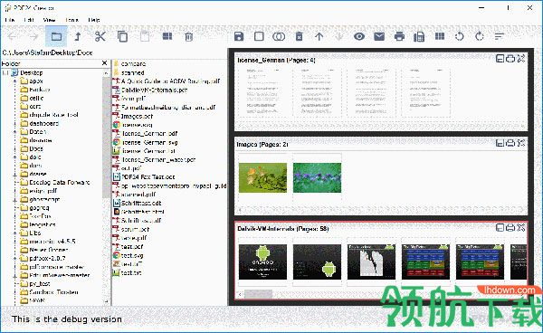Send document via email envelope icon
Viewport: 543px width, 333px height.
pos(379,36)
